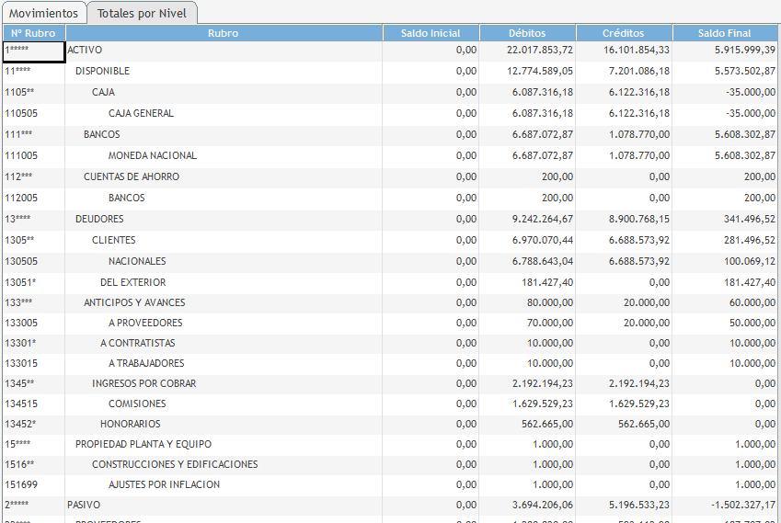Click the PASIVO account row
The height and width of the screenshot is (523, 781).
pyautogui.click(x=84, y=505)
